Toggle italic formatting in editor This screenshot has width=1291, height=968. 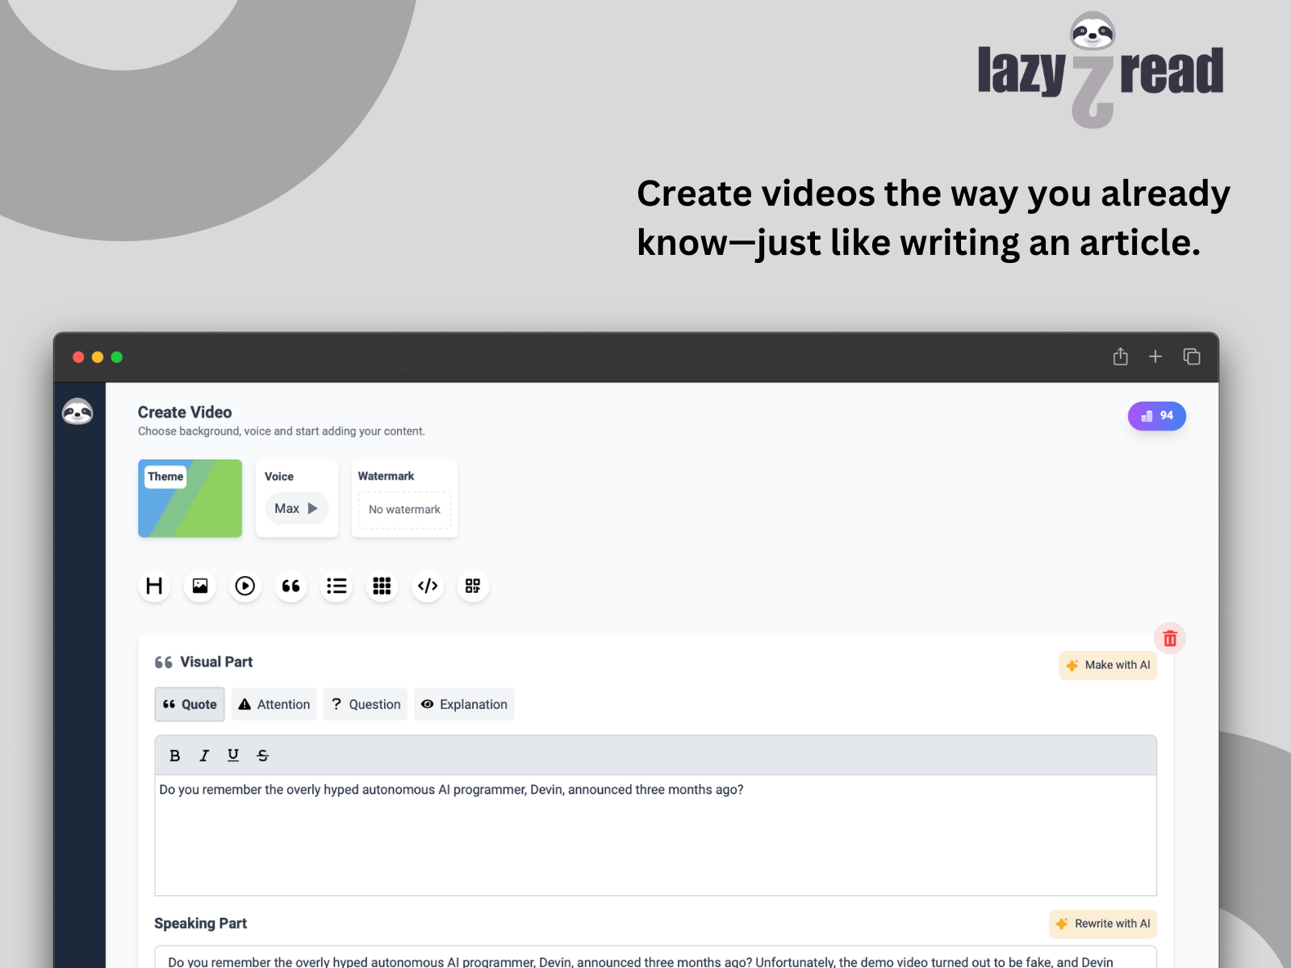click(x=204, y=756)
